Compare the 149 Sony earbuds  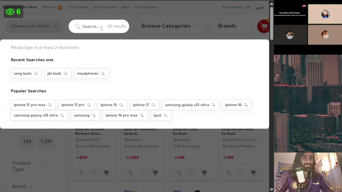click(x=179, y=173)
